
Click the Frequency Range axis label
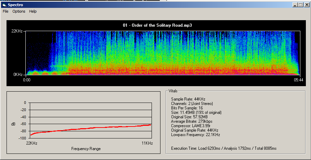coord(86,149)
